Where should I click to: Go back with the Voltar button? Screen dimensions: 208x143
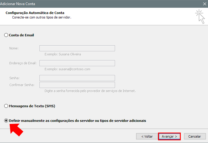tap(147, 136)
